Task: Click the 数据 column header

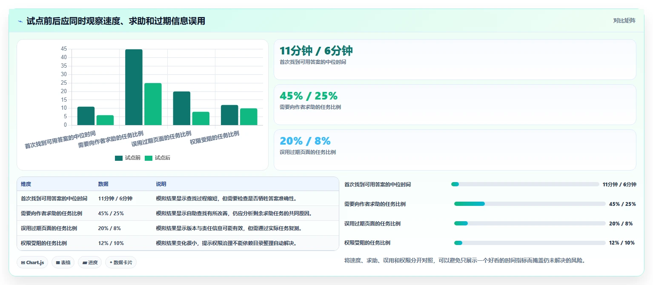Action: tap(103, 184)
